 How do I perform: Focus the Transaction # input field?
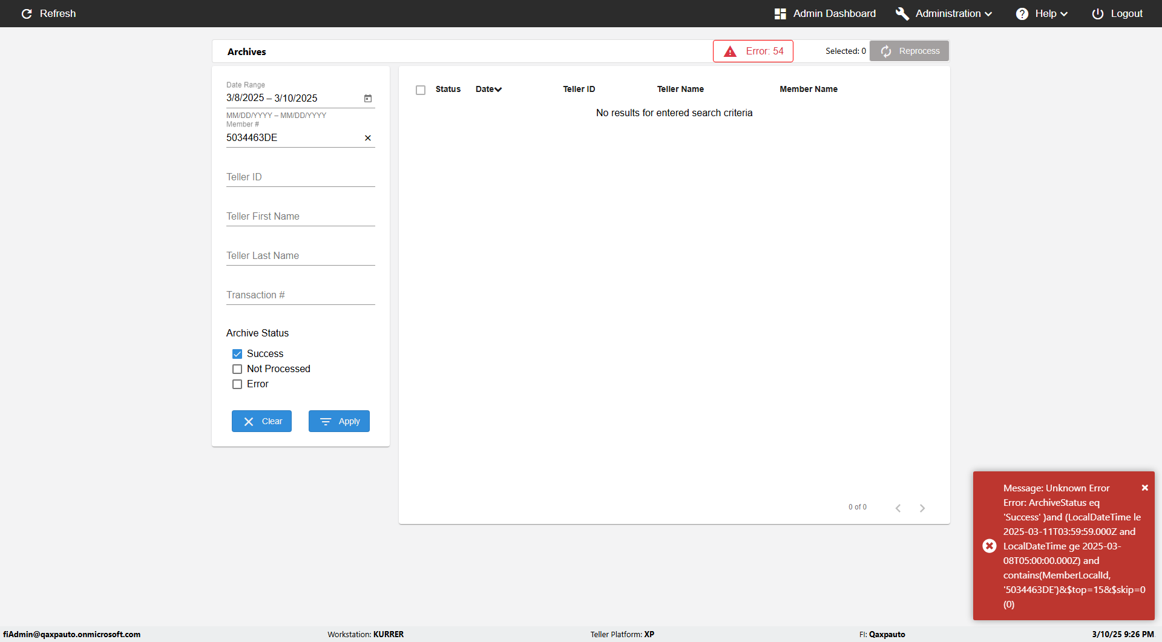click(301, 295)
